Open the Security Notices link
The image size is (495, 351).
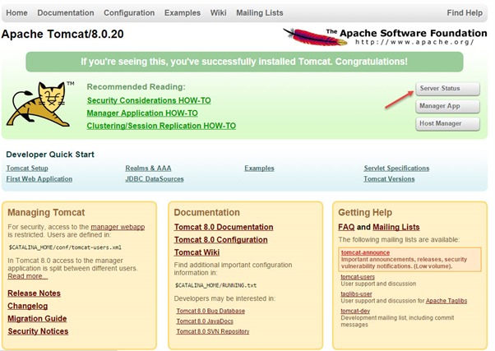pyautogui.click(x=38, y=331)
